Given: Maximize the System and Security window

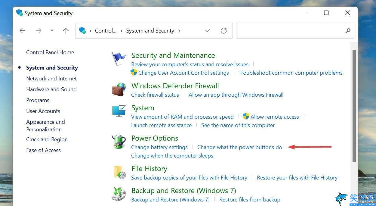Looking at the screenshot, I should tap(326, 13).
